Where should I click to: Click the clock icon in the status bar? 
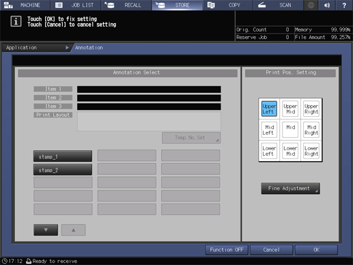[x=5, y=261]
